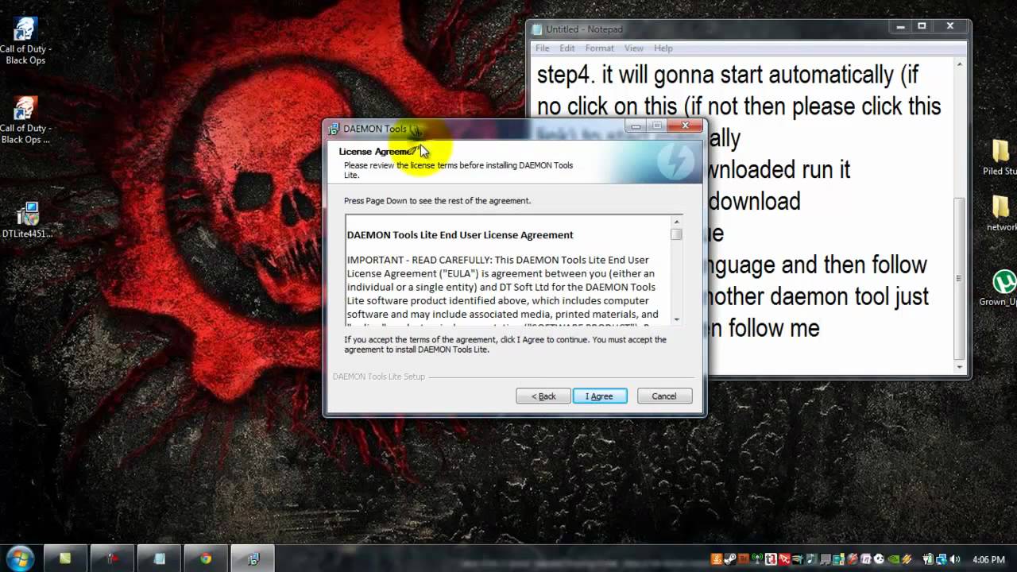Click the 4:06 PM system clock

click(x=988, y=559)
